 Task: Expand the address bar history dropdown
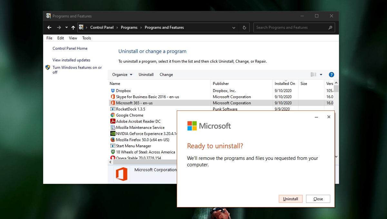[234, 28]
